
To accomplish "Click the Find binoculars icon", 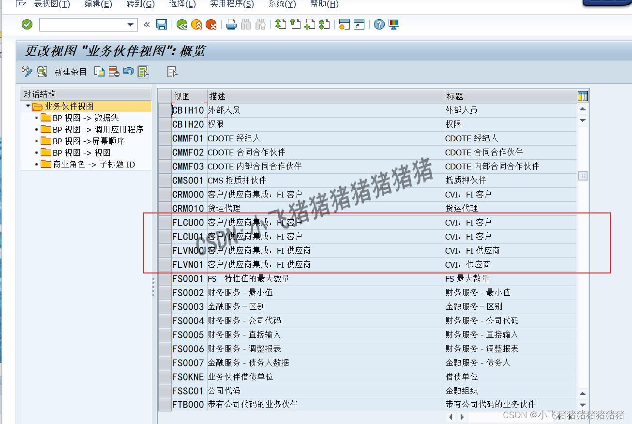I will coord(246,24).
